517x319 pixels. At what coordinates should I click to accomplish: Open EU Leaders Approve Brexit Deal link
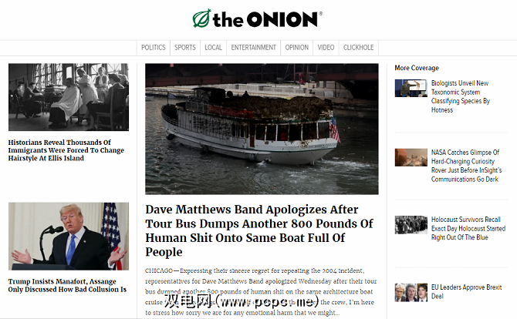(466, 292)
